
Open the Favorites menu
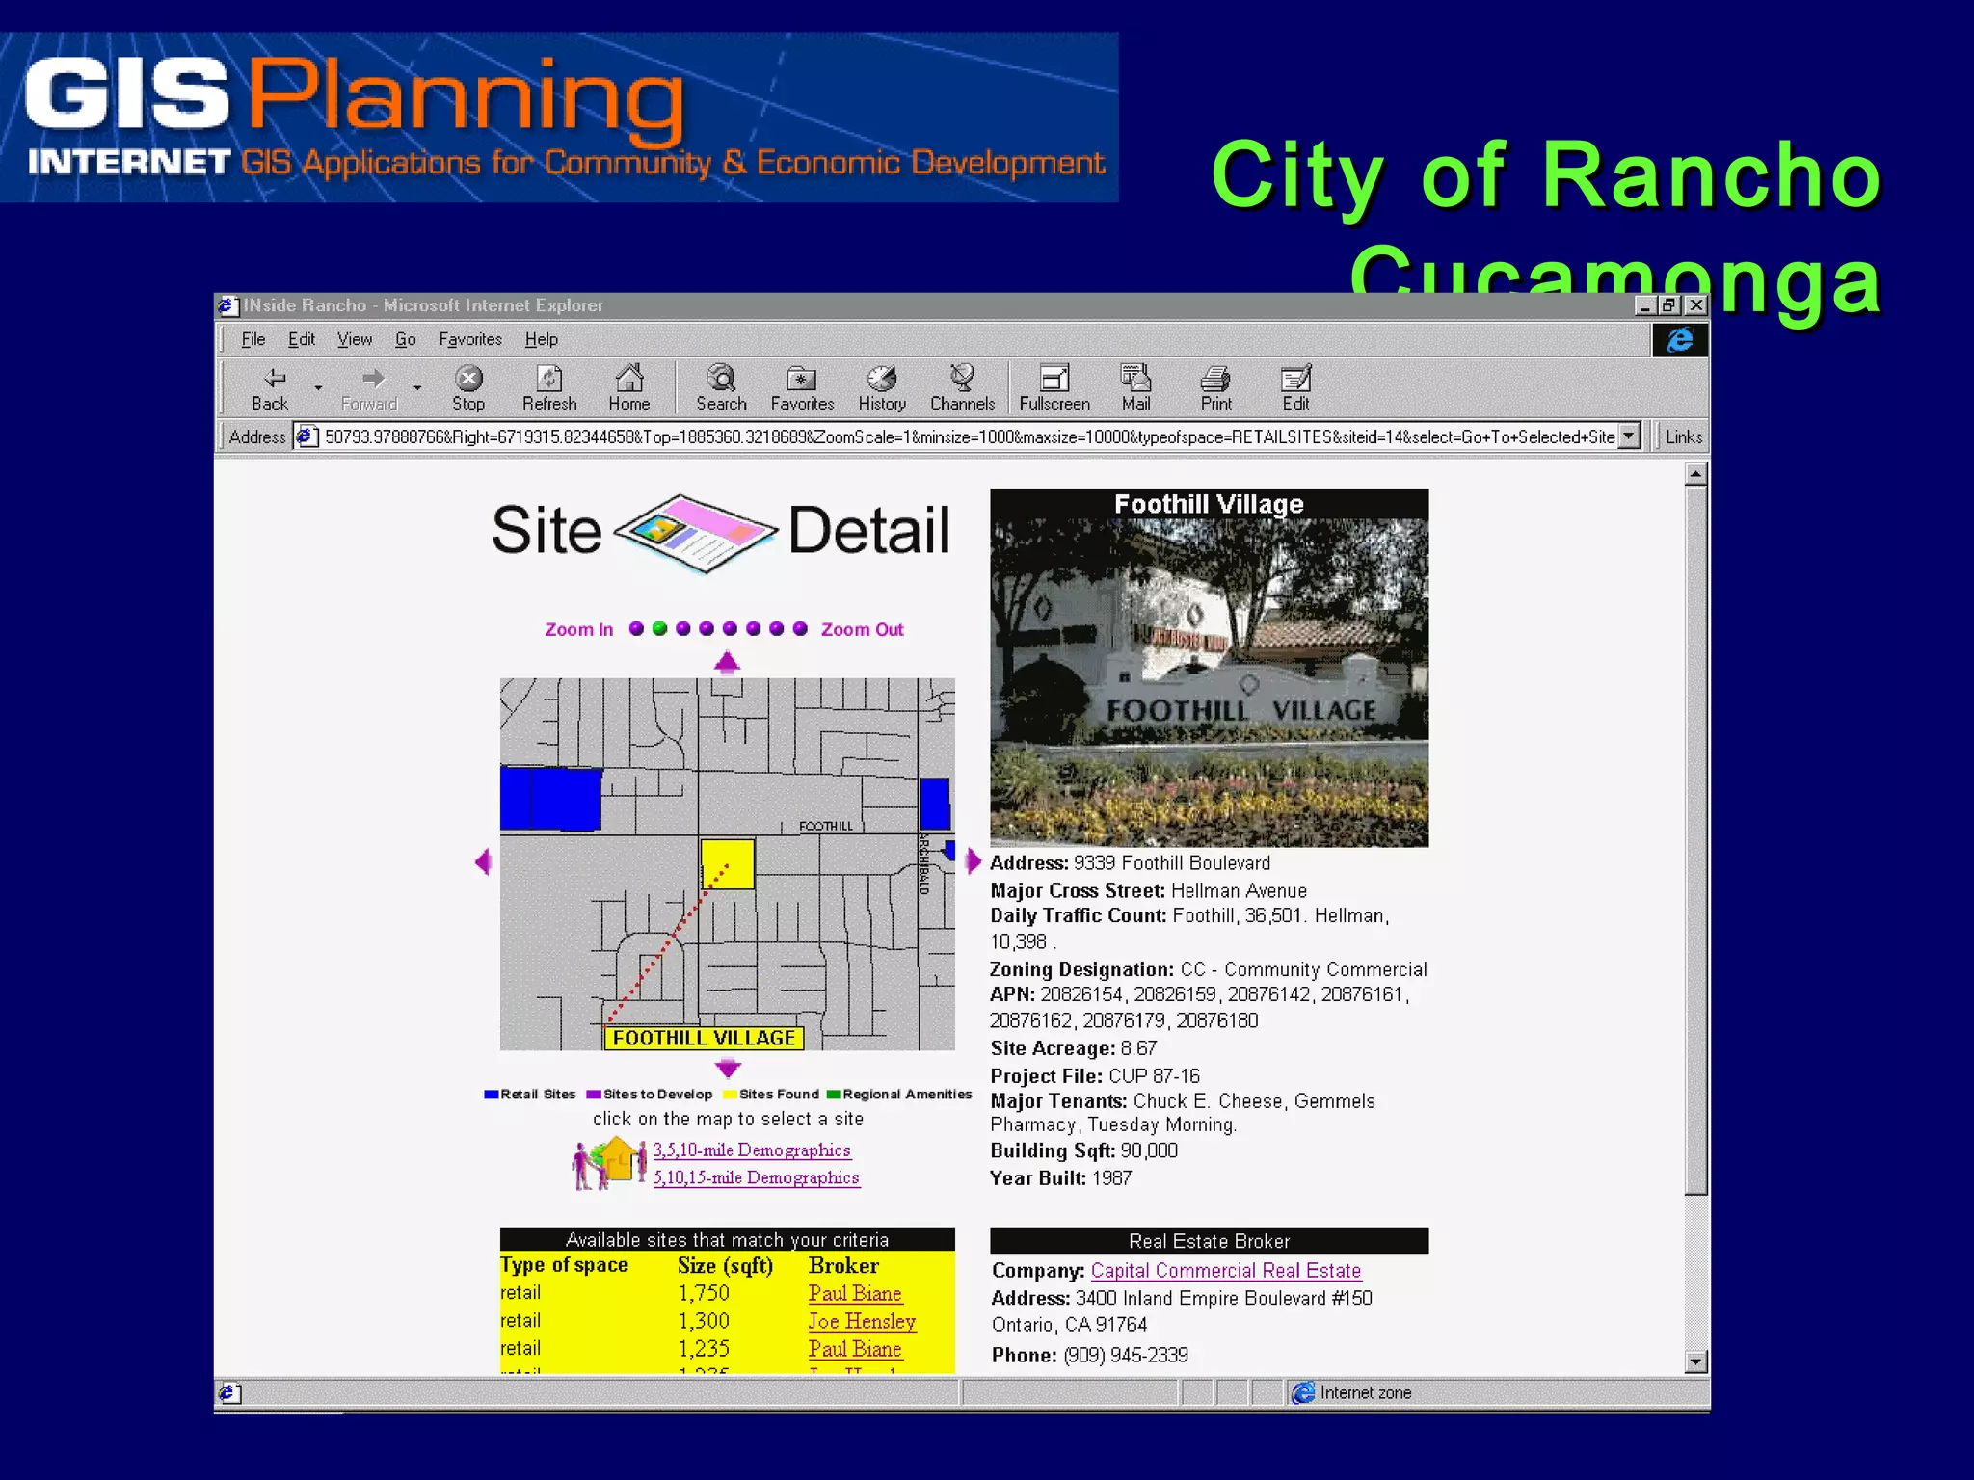[x=470, y=339]
